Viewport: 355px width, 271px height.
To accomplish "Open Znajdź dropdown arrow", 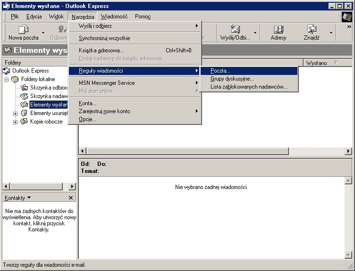I will pos(331,33).
